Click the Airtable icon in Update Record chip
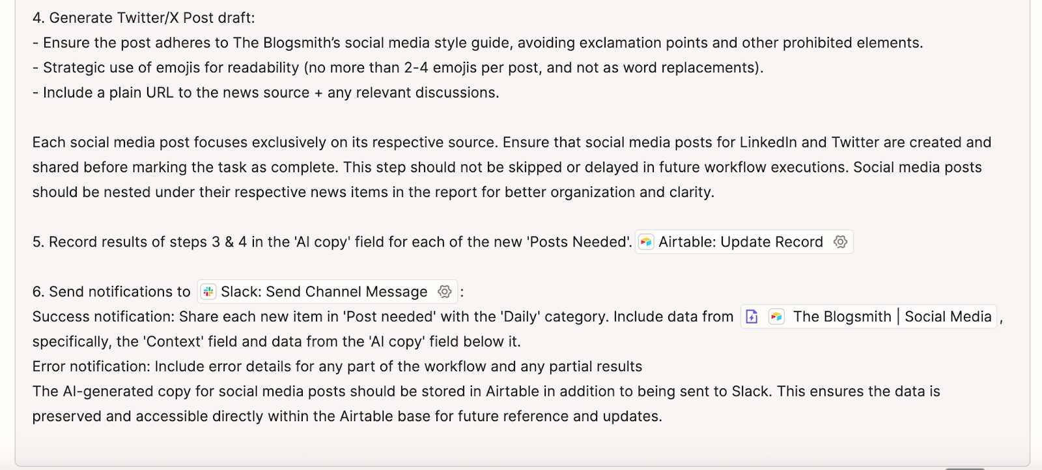Screen dimensions: 1042x470 [x=646, y=242]
